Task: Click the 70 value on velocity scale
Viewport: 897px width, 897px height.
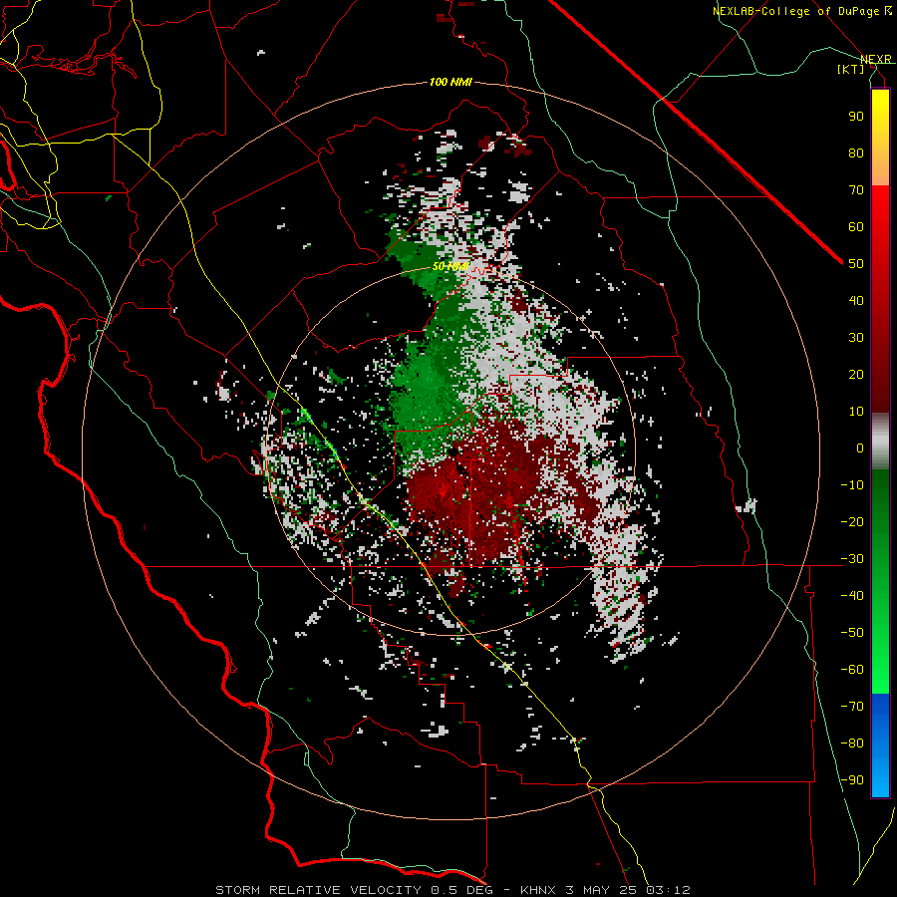Action: [x=856, y=190]
